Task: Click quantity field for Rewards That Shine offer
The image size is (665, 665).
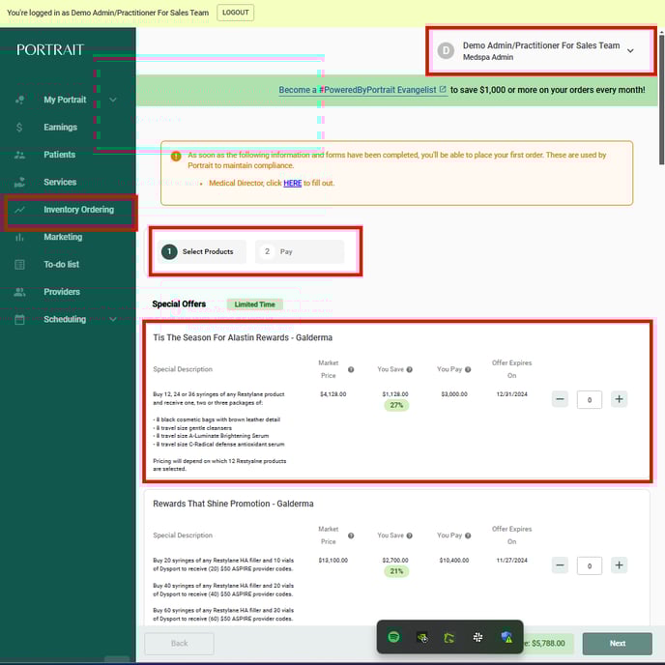Action: point(589,566)
